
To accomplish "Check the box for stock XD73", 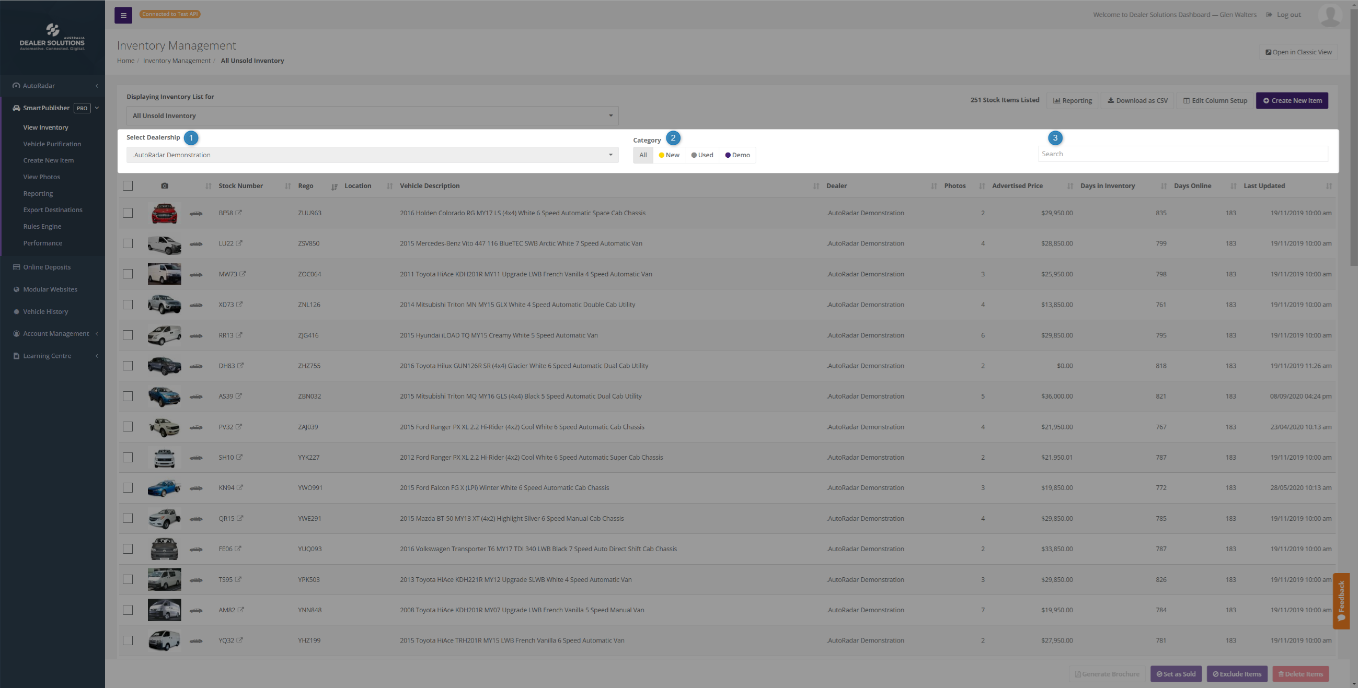I will coord(128,305).
